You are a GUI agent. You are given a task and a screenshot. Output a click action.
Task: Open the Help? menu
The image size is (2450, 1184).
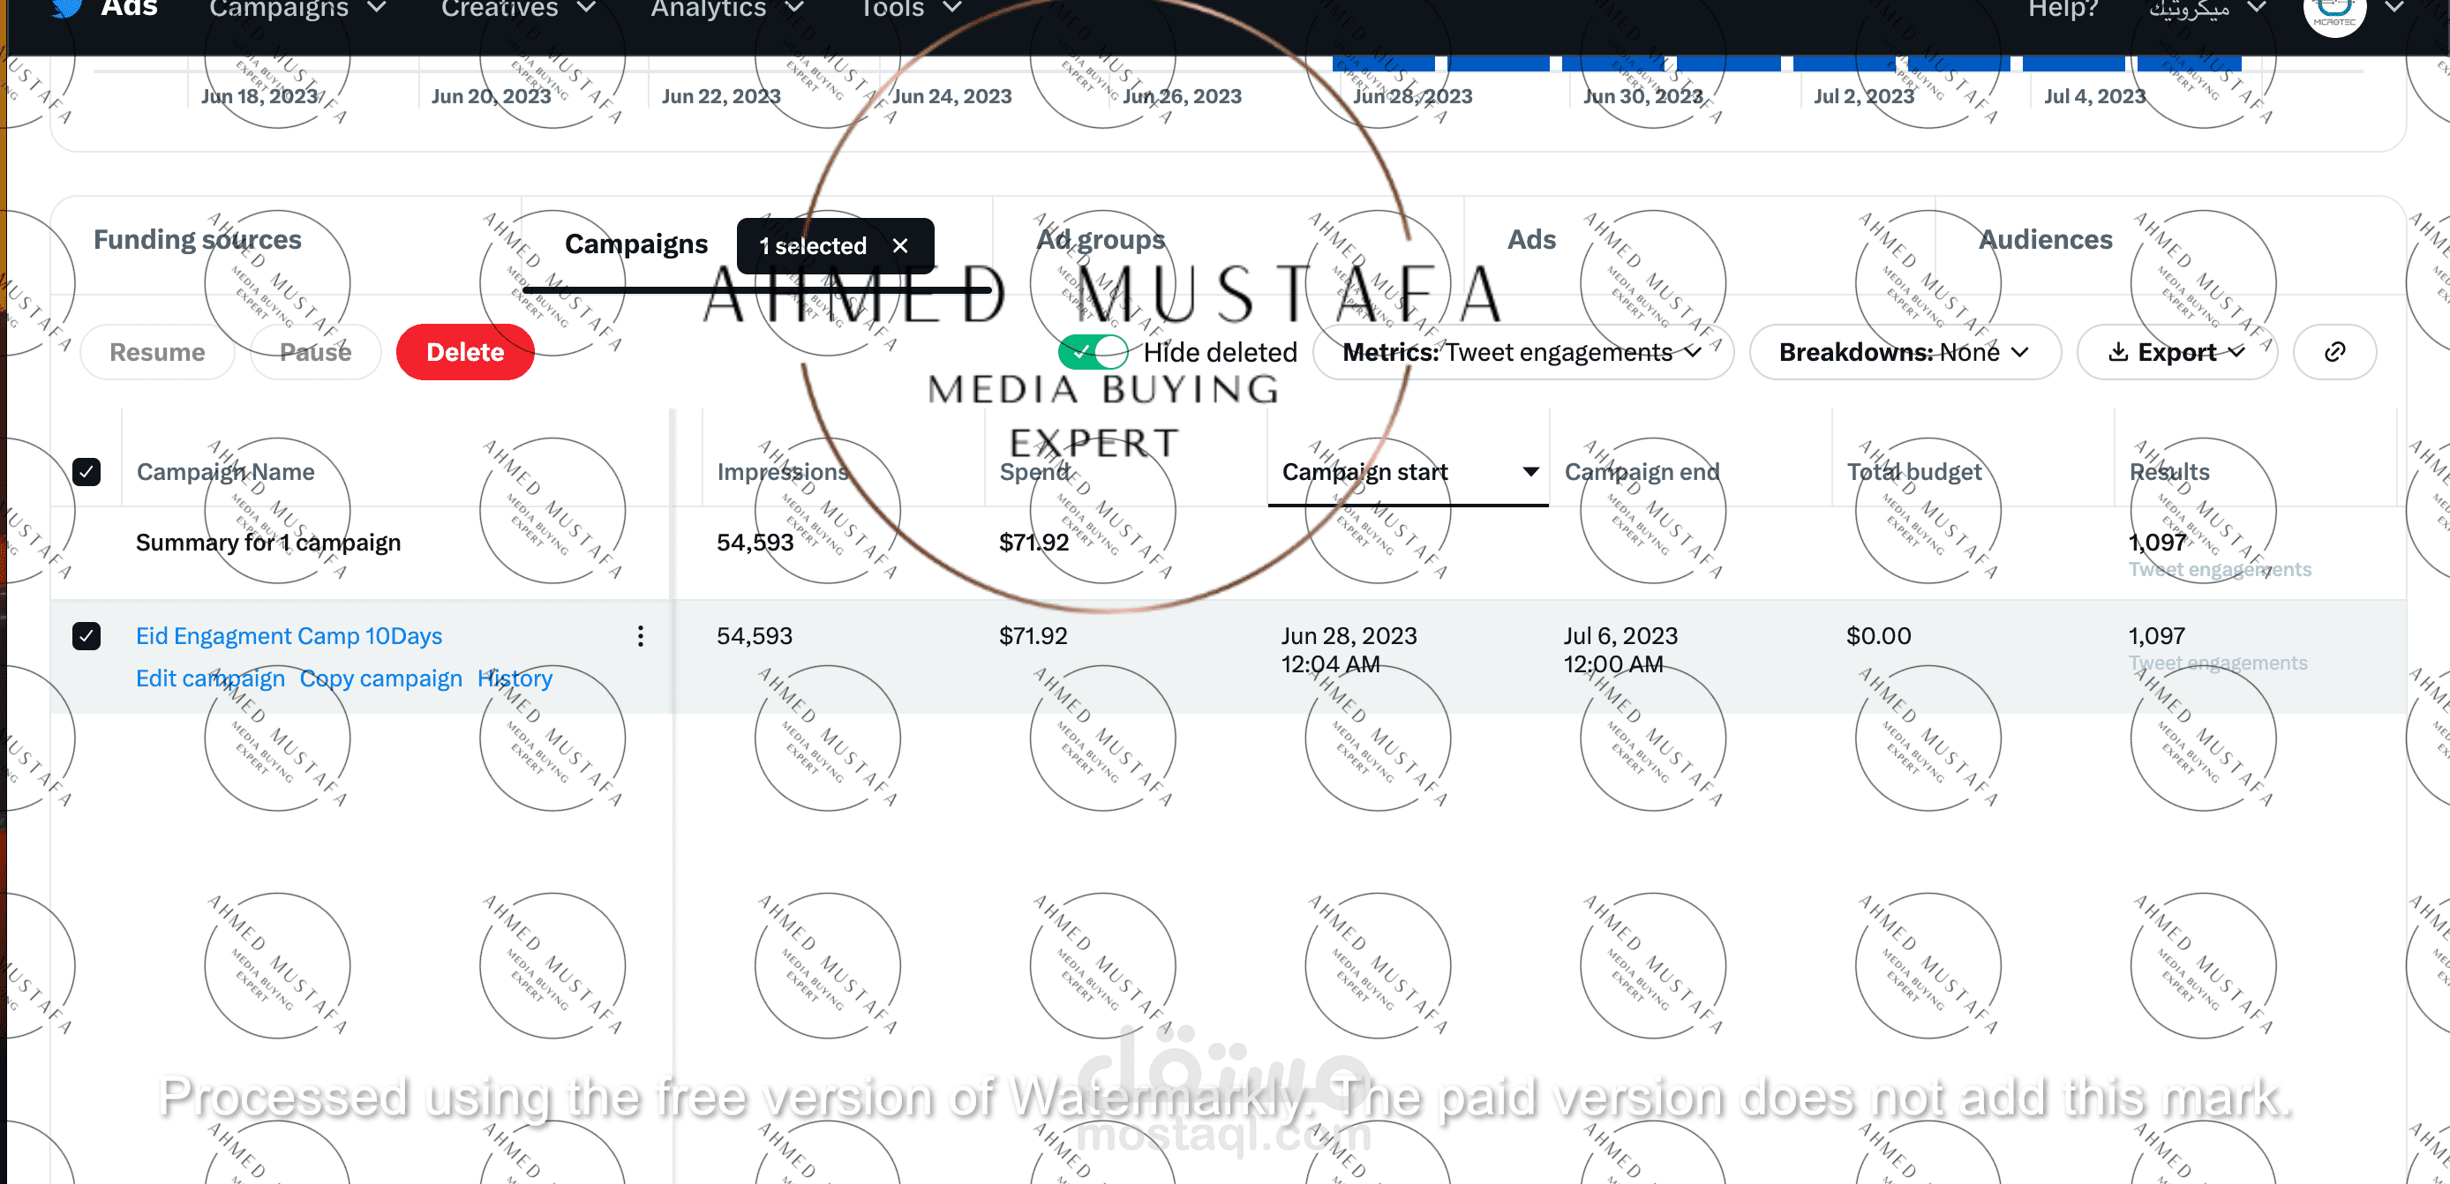[x=2063, y=10]
